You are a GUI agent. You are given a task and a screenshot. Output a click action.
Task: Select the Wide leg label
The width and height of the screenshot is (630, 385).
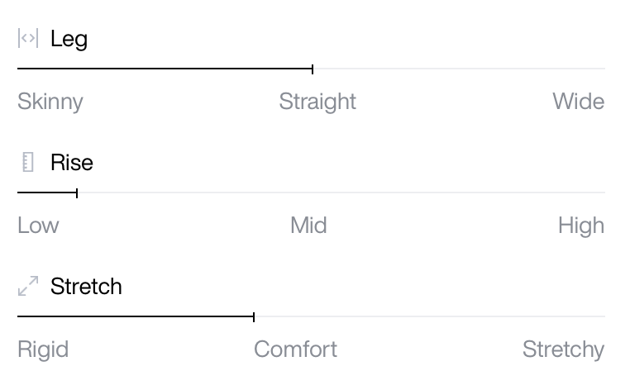(x=578, y=101)
